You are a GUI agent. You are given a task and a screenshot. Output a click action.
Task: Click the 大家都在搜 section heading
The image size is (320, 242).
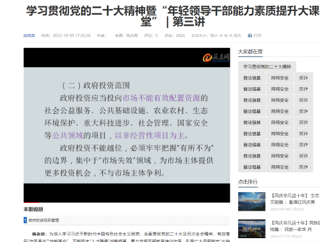pos(250,52)
